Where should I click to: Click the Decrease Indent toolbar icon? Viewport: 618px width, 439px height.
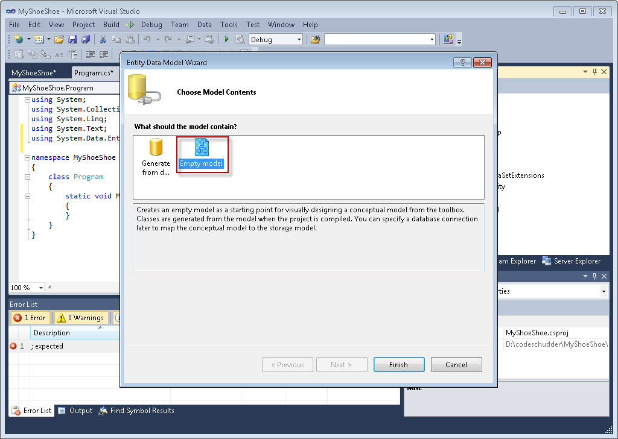(91, 54)
